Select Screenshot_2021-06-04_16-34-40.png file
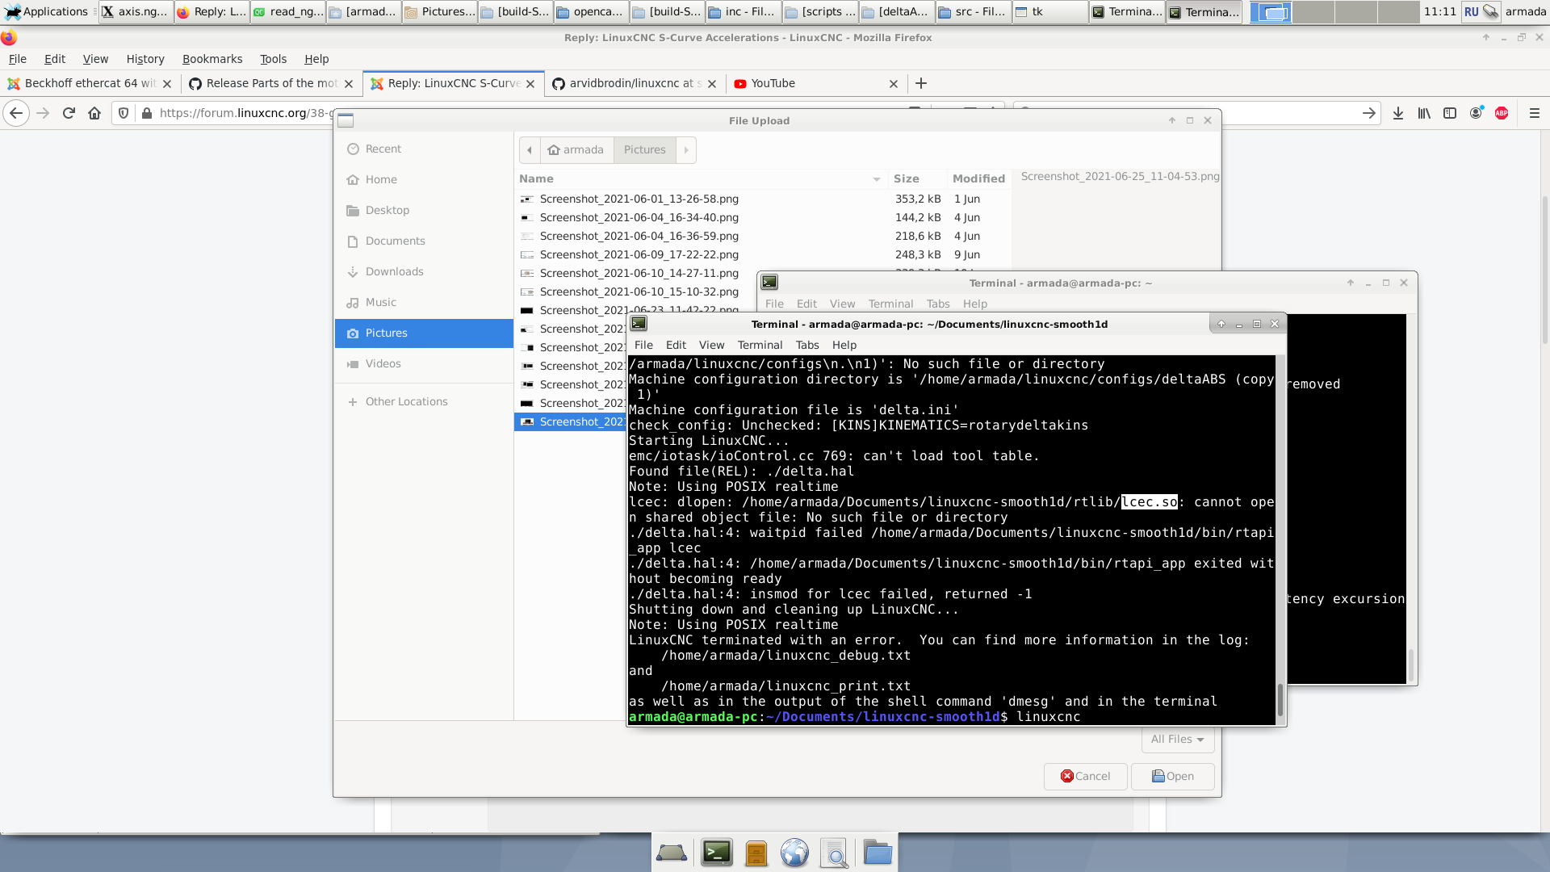Viewport: 1550px width, 872px height. point(762,218)
